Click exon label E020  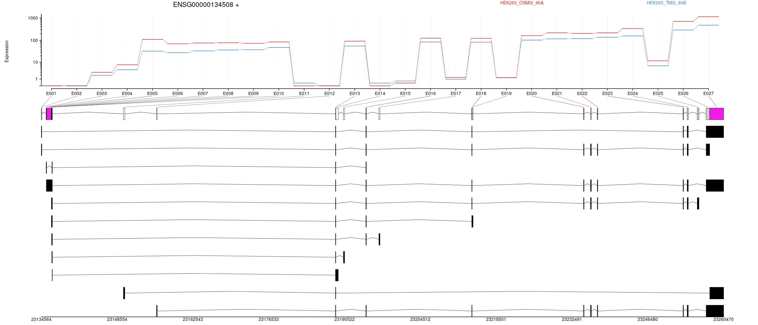(532, 93)
